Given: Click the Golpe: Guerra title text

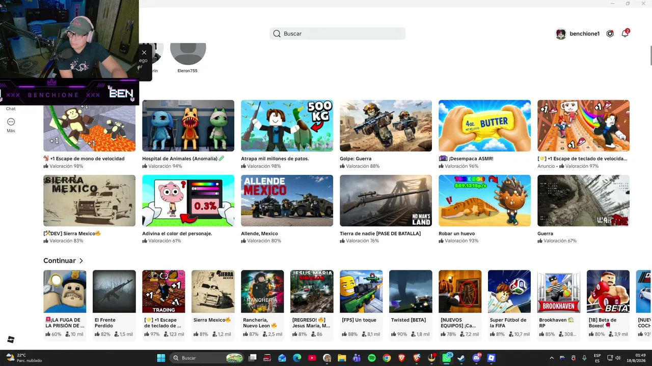Looking at the screenshot, I should pyautogui.click(x=356, y=159).
